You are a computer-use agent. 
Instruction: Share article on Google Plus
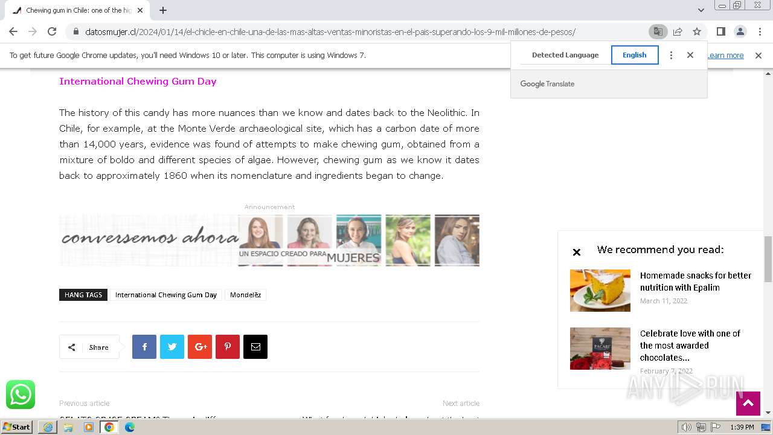click(200, 347)
